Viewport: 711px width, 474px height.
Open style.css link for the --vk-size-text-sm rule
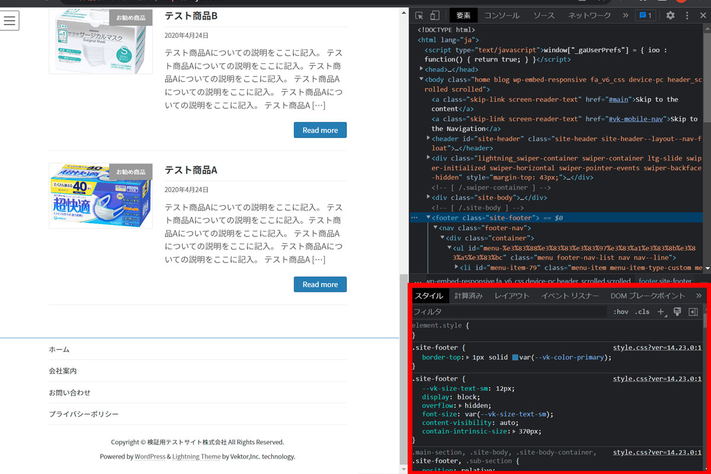tap(657, 379)
